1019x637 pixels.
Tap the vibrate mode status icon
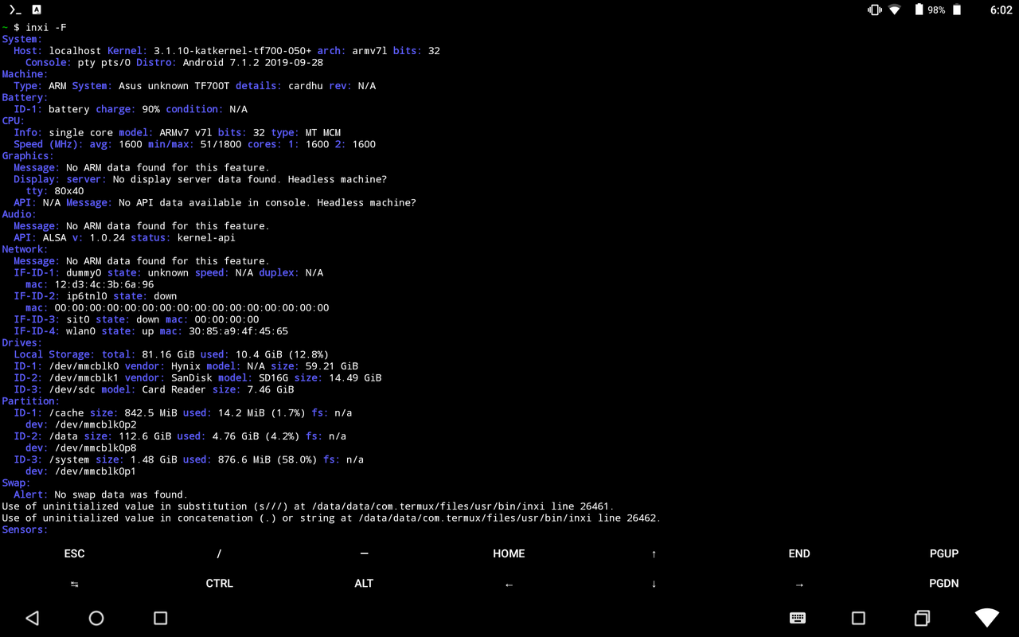[875, 10]
